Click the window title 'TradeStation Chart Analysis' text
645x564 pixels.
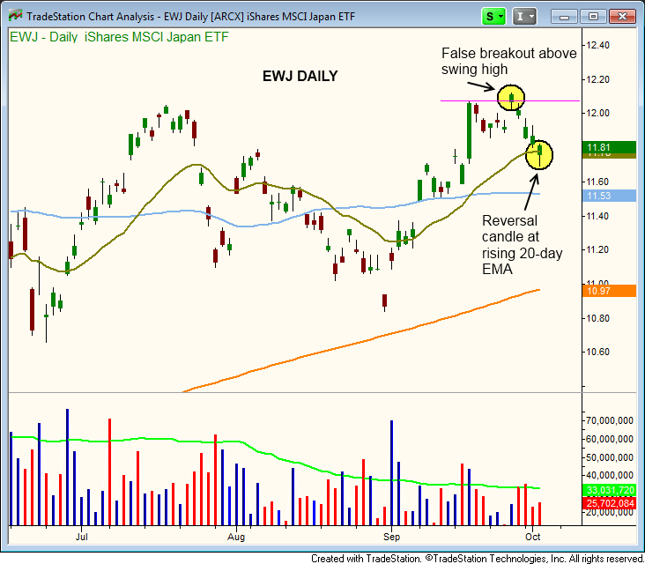(x=91, y=17)
